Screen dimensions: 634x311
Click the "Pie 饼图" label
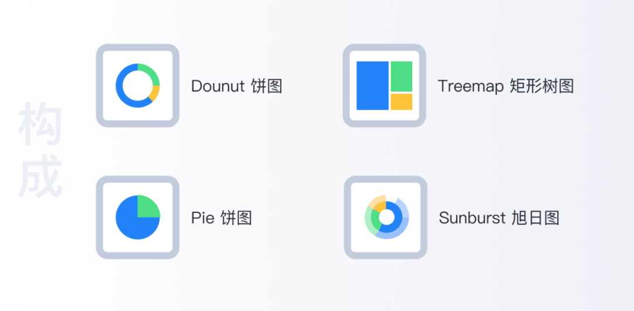(x=221, y=218)
